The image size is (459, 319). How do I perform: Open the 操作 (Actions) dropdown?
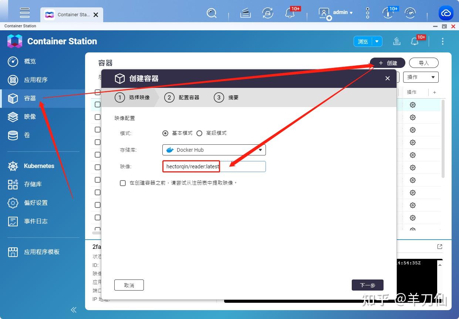(421, 77)
